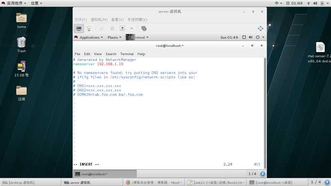Click the terminal vertical scrollbar
This screenshot has width=331, height=186.
(x=265, y=113)
